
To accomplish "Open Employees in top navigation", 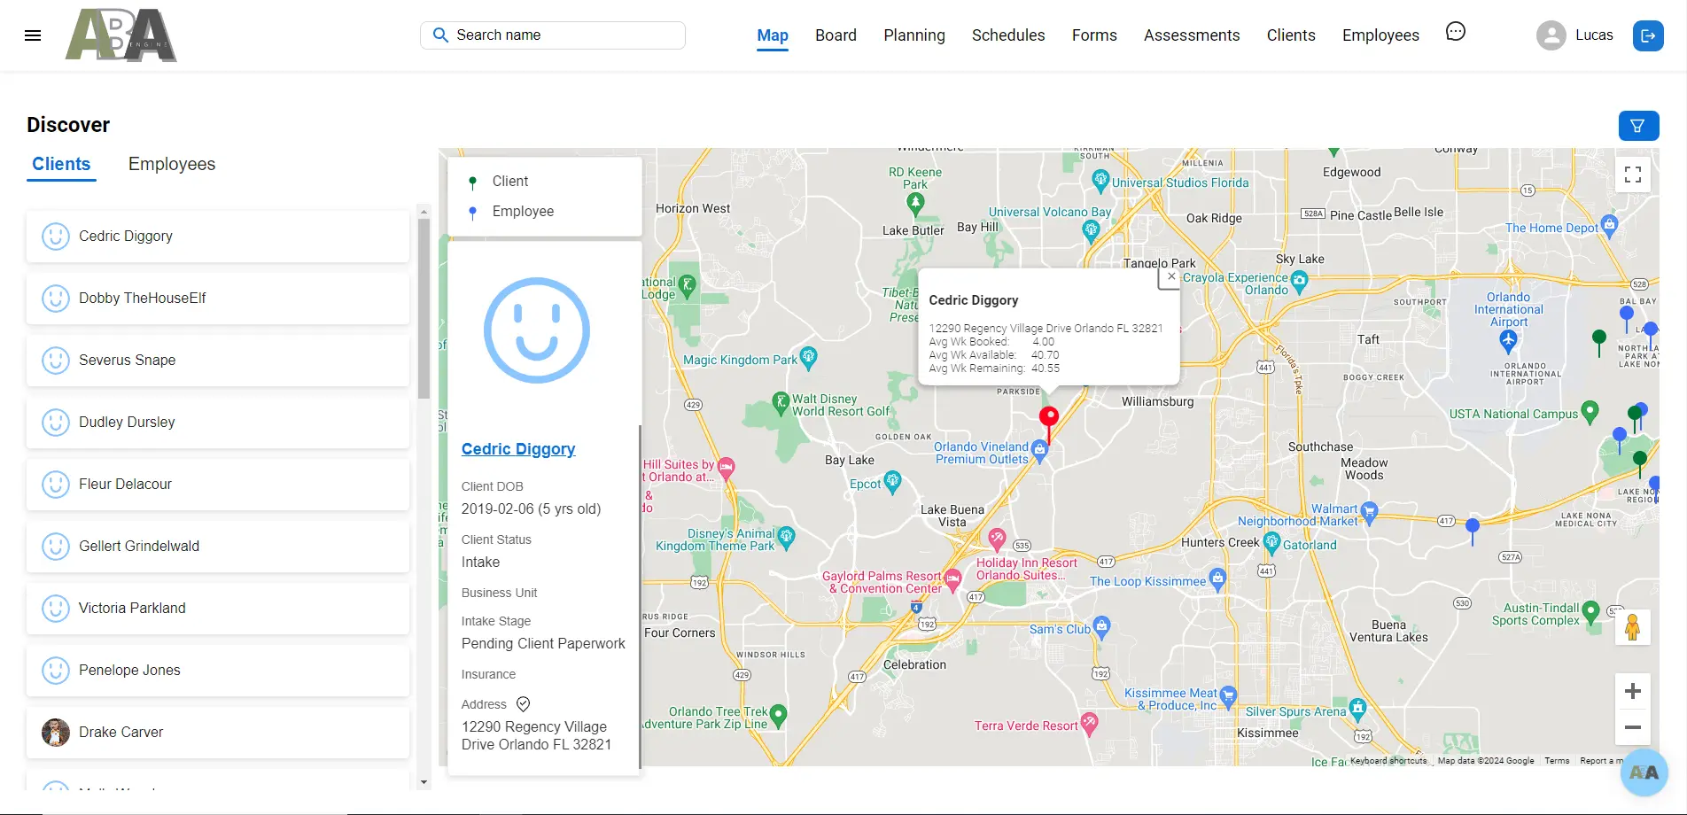I will click(x=1380, y=35).
